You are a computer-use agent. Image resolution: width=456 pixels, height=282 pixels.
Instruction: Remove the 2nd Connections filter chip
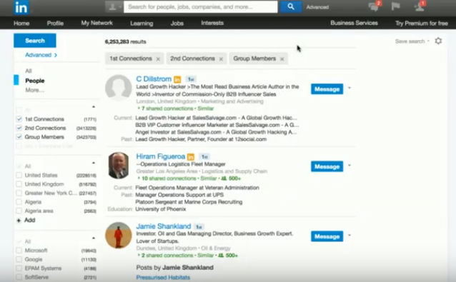tap(221, 59)
